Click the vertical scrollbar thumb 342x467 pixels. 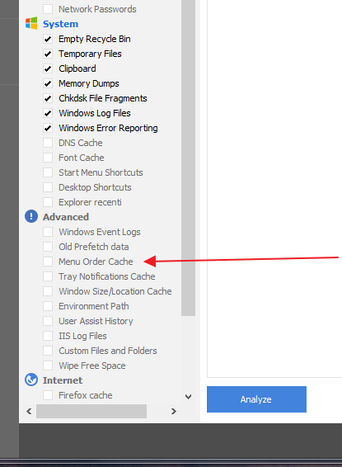(188, 157)
